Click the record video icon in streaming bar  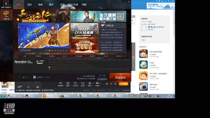click(107, 84)
